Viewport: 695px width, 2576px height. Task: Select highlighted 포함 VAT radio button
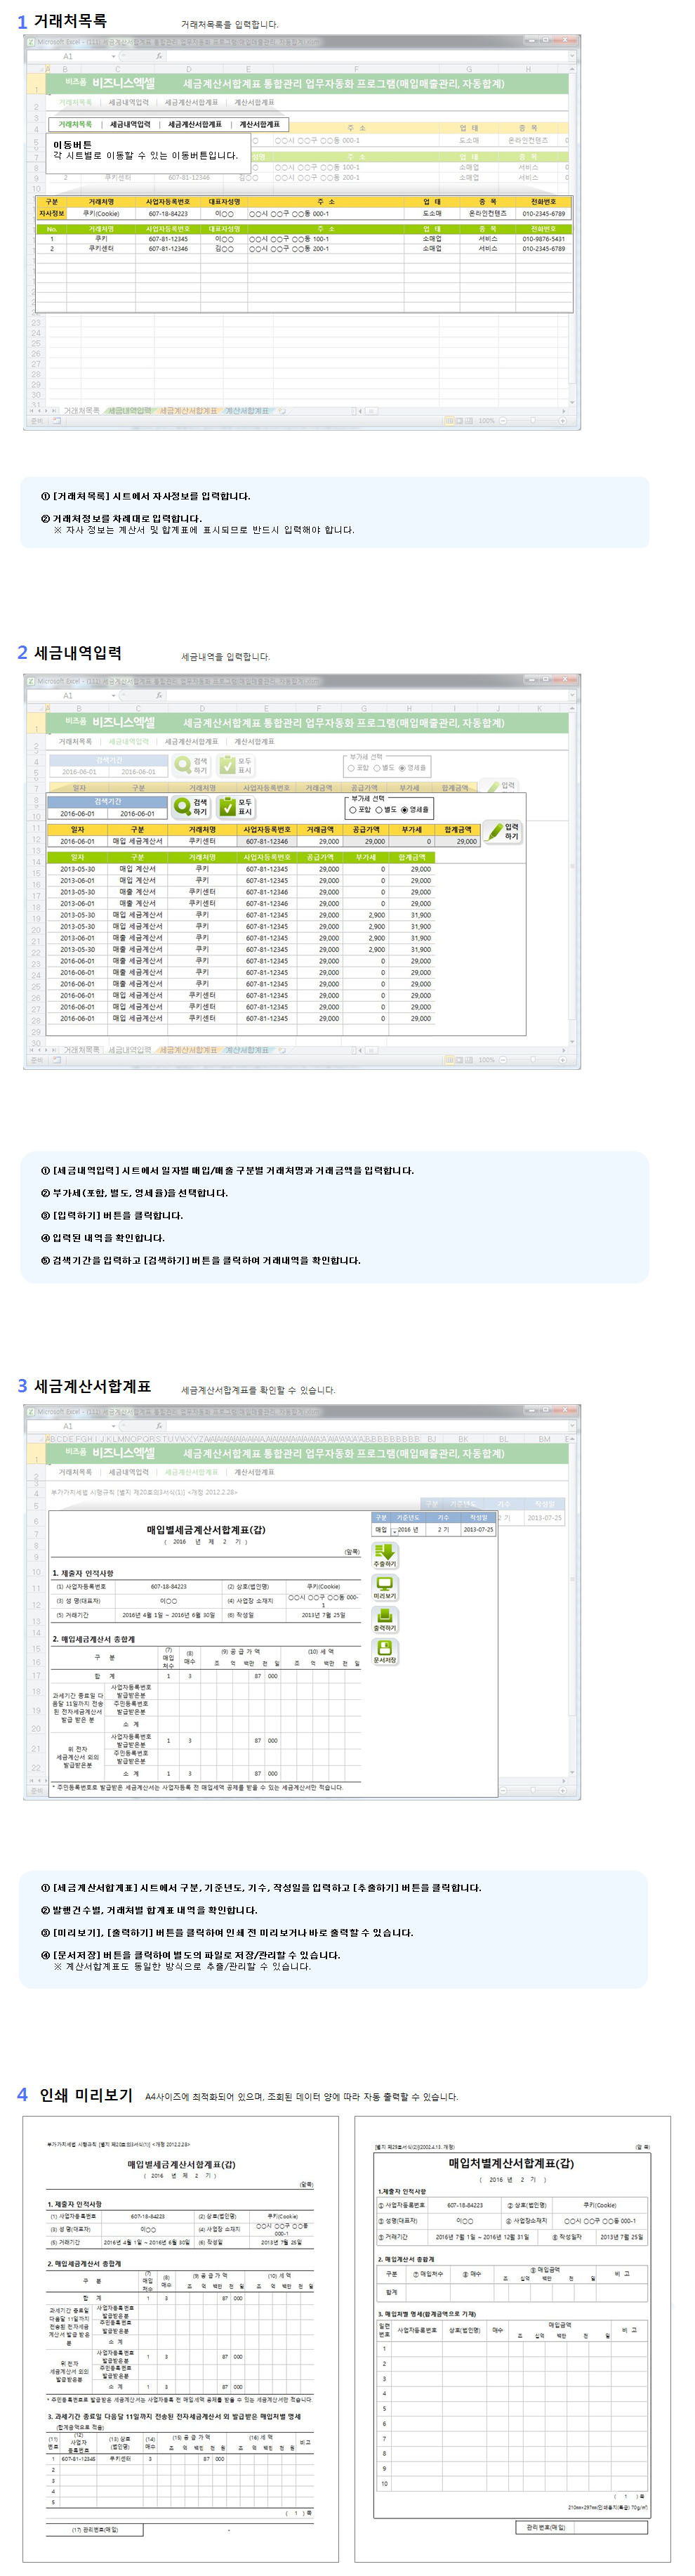pos(353,810)
